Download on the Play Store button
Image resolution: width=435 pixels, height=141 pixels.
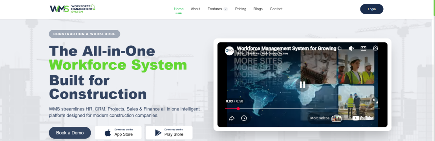coord(169,133)
